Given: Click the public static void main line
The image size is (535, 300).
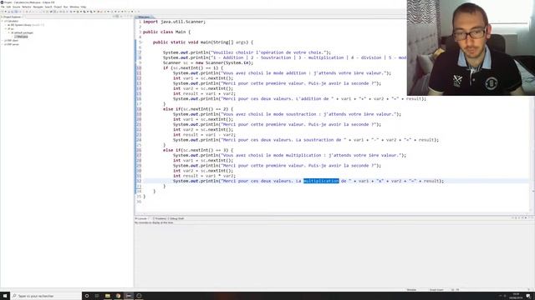Looking at the screenshot, I should point(203,42).
